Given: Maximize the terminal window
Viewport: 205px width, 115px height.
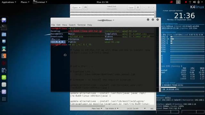Looking at the screenshot, I should 153,19.
